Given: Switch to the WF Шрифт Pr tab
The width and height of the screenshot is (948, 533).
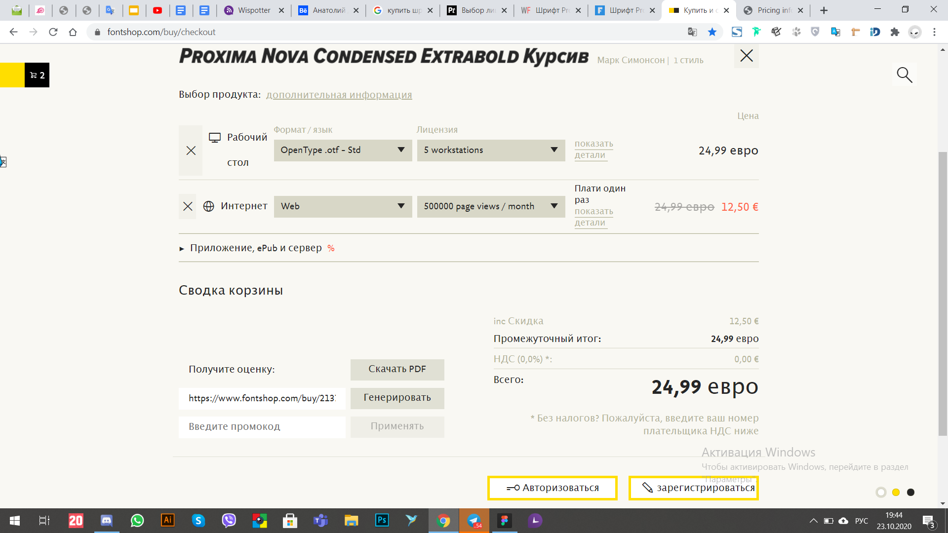Looking at the screenshot, I should (x=551, y=10).
